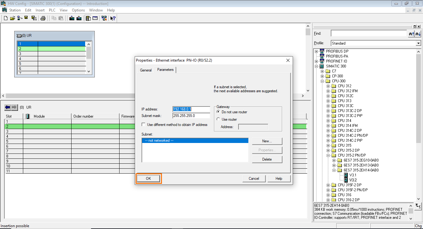This screenshot has height=229, width=423.
Task: Select 'Use router' radio button
Action: 218,119
